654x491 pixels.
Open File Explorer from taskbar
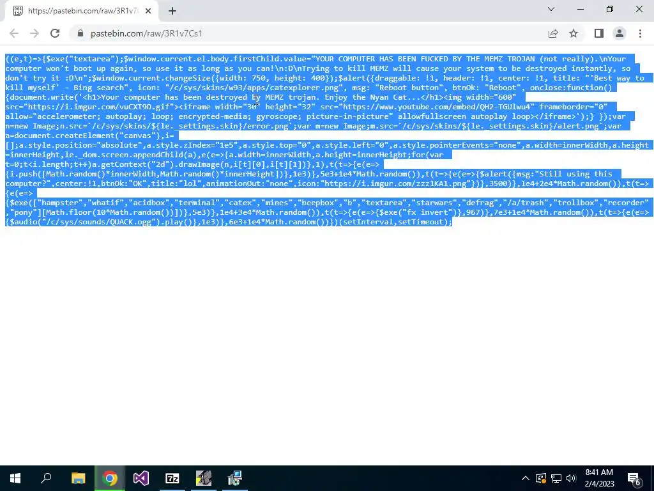pyautogui.click(x=78, y=478)
